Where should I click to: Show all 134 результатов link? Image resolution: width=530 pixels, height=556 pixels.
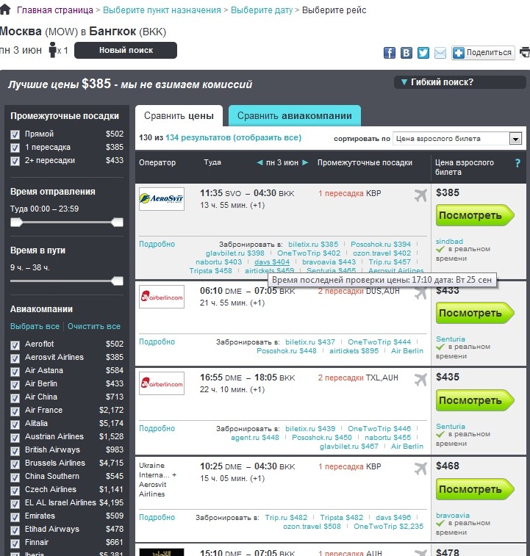point(233,137)
